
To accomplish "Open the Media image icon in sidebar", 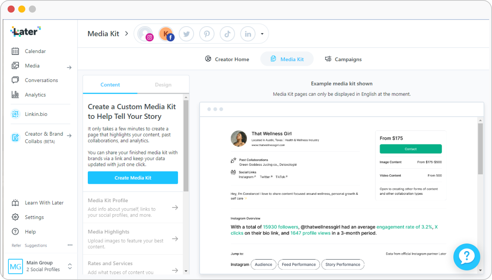I will coord(15,66).
